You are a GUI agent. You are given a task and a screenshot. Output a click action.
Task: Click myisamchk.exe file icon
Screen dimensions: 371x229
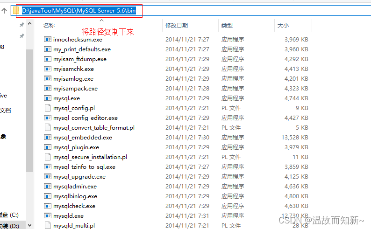click(x=48, y=69)
